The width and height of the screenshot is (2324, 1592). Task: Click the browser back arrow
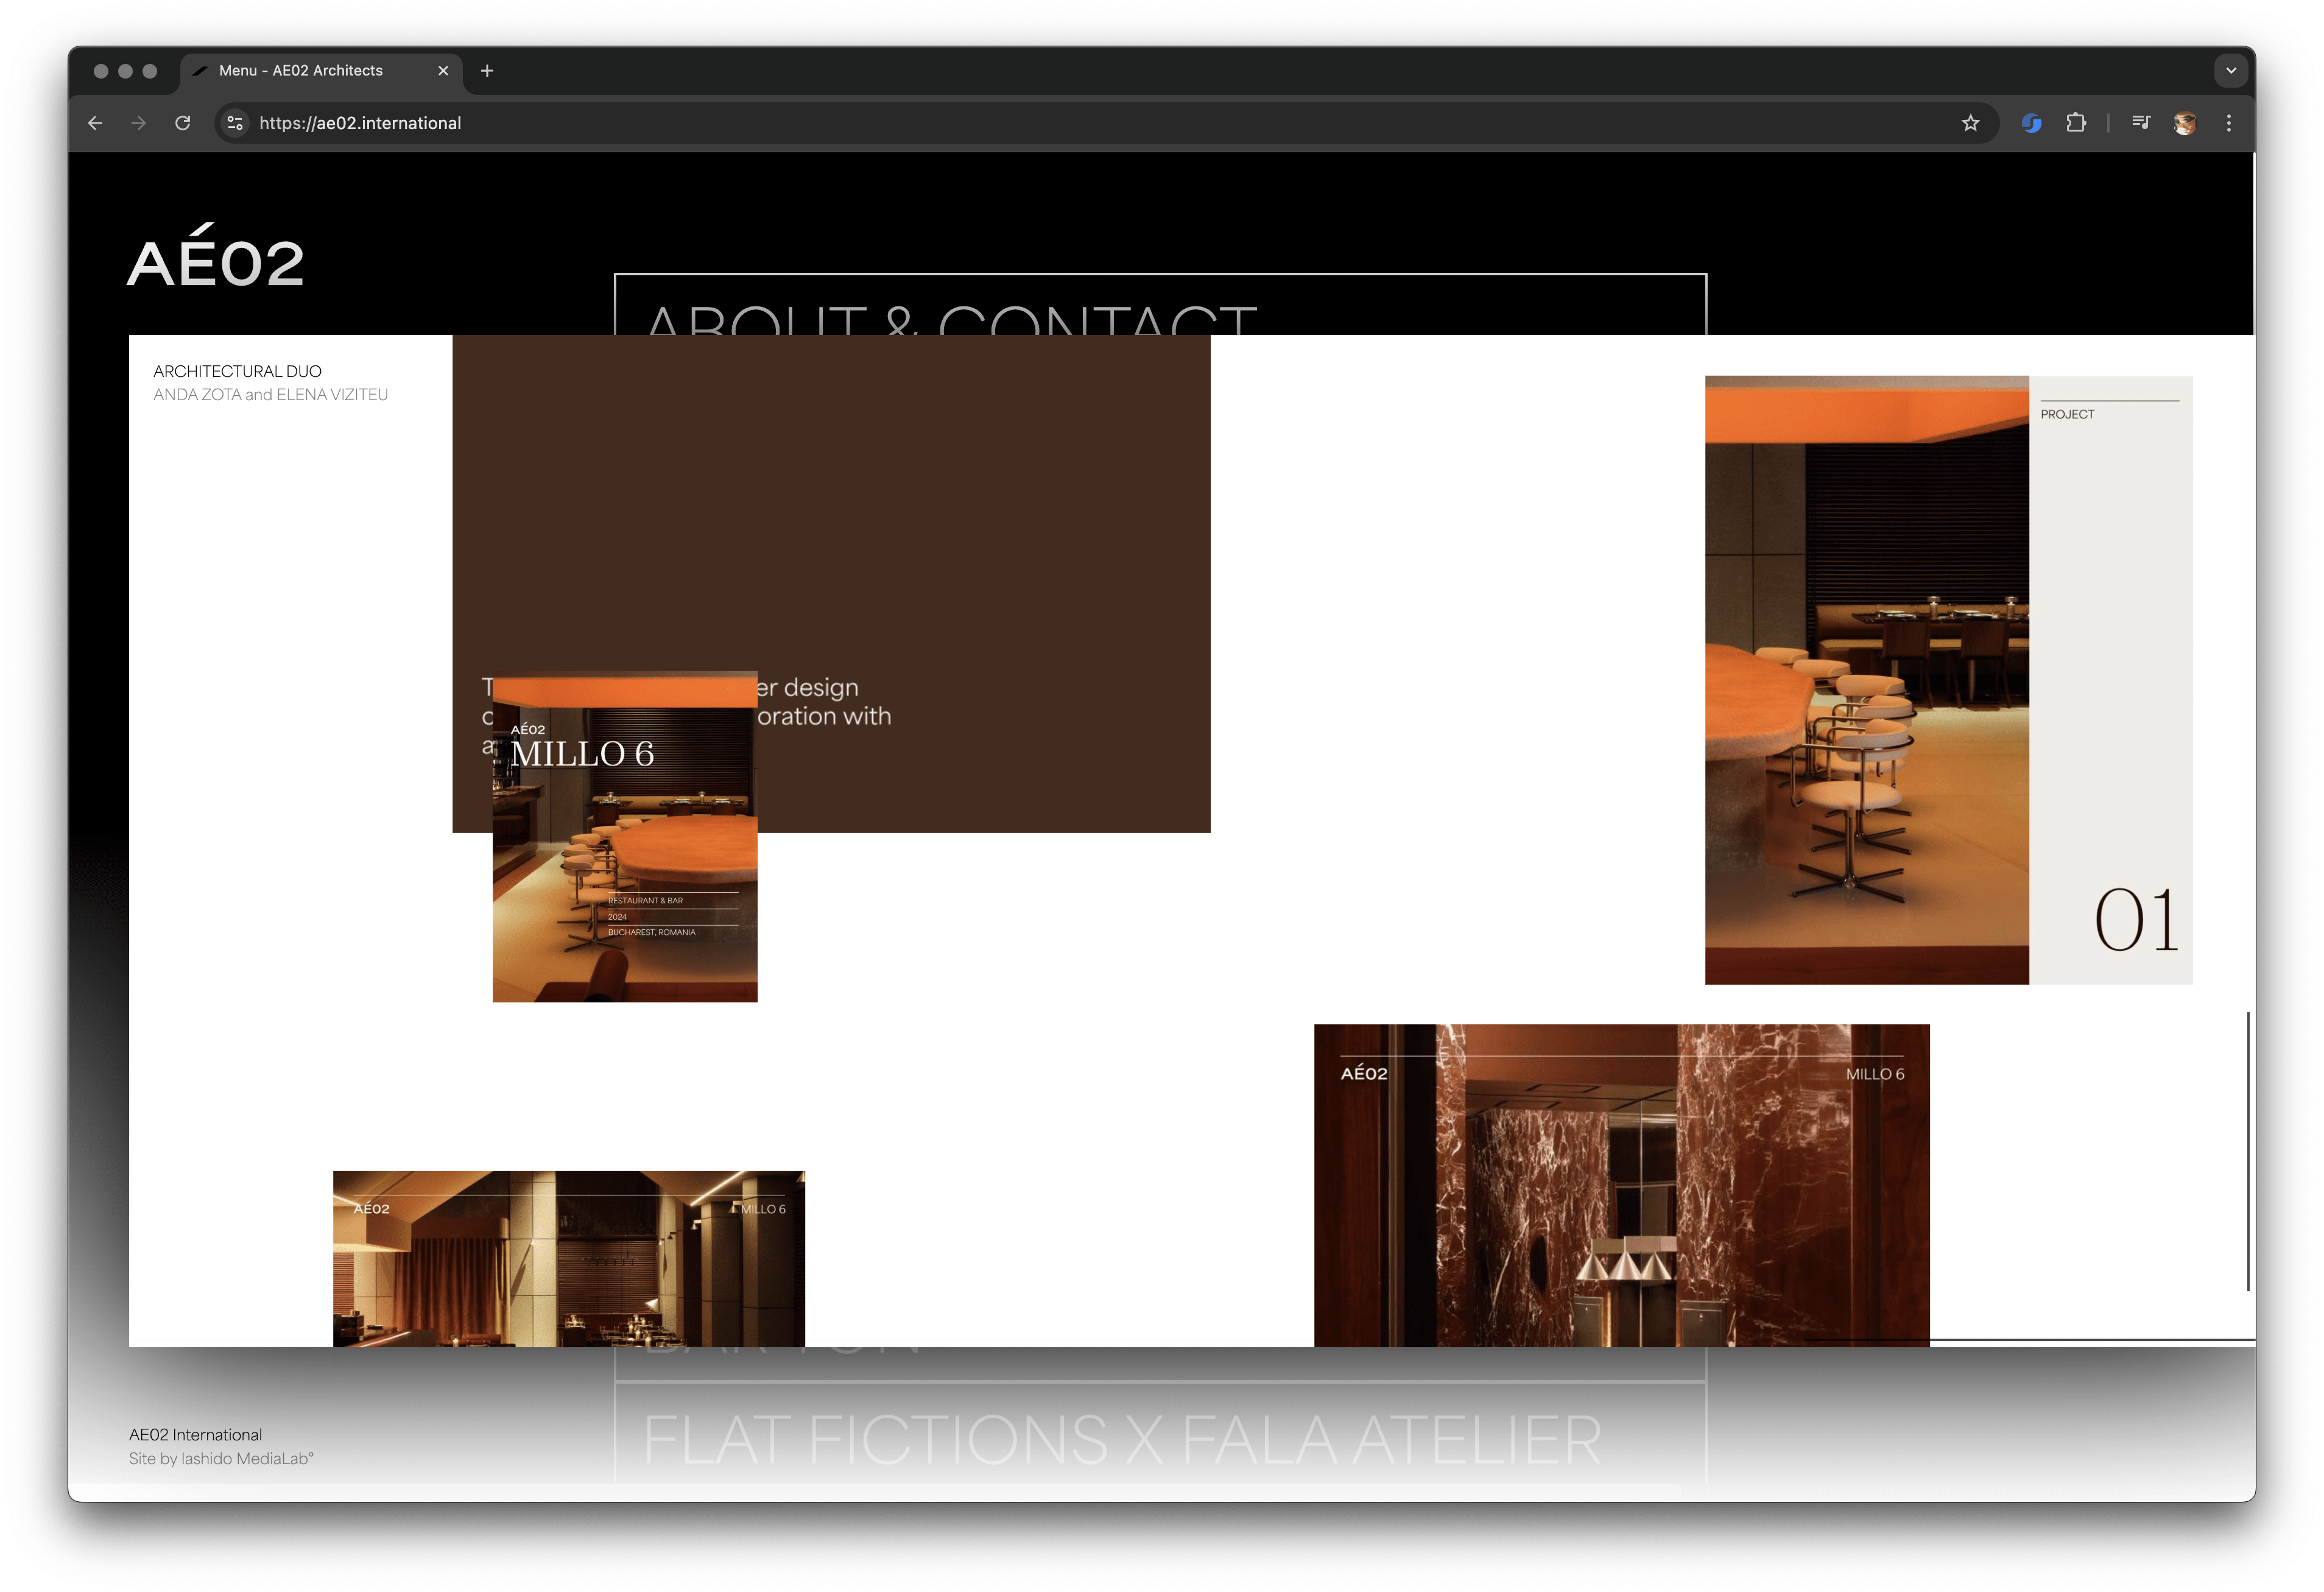click(x=95, y=123)
